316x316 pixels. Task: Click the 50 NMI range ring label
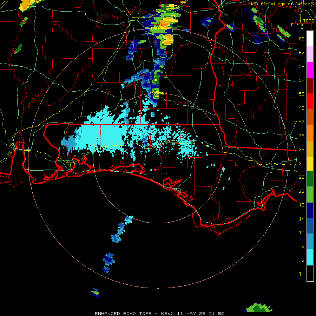[x=158, y=93]
